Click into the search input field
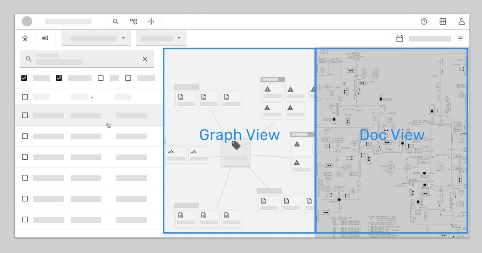Viewport: 482px width, 253px height. tap(85, 59)
